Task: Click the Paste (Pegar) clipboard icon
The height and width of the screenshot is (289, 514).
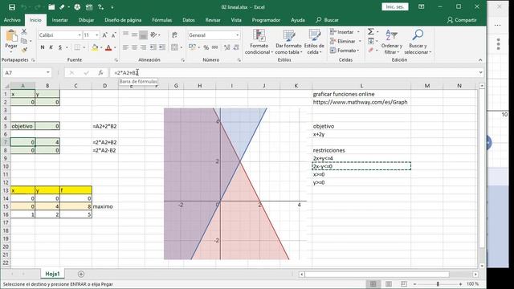Action: pyautogui.click(x=11, y=35)
